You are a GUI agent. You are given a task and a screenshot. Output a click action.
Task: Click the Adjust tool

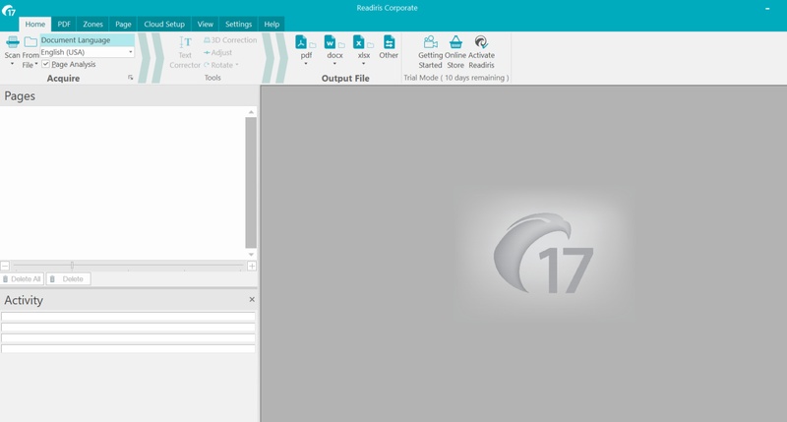click(x=217, y=53)
